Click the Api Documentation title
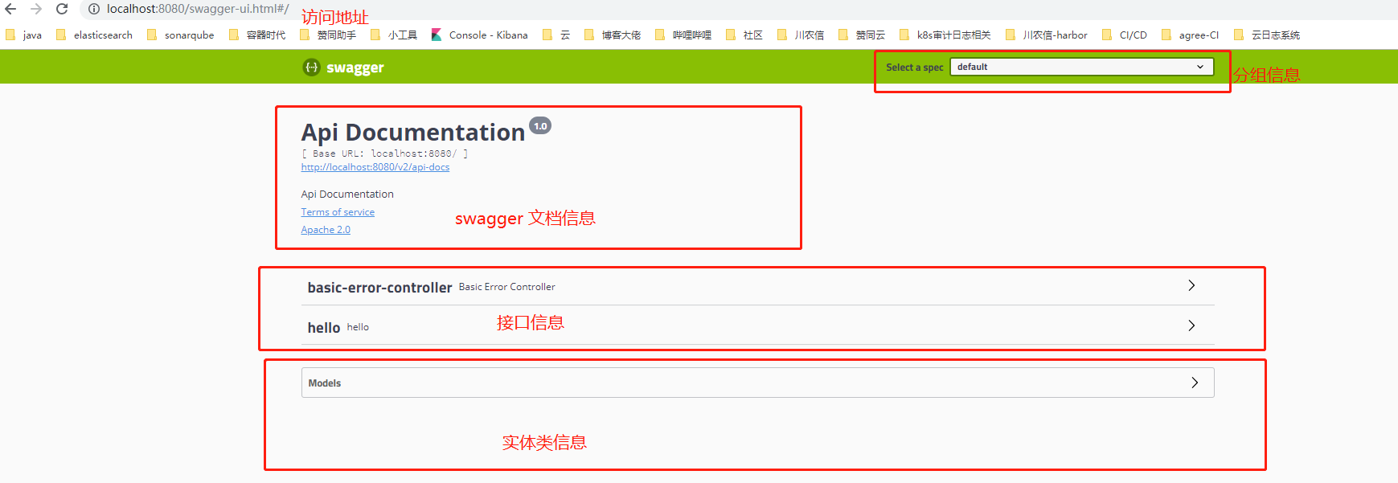1398x483 pixels. pos(412,132)
